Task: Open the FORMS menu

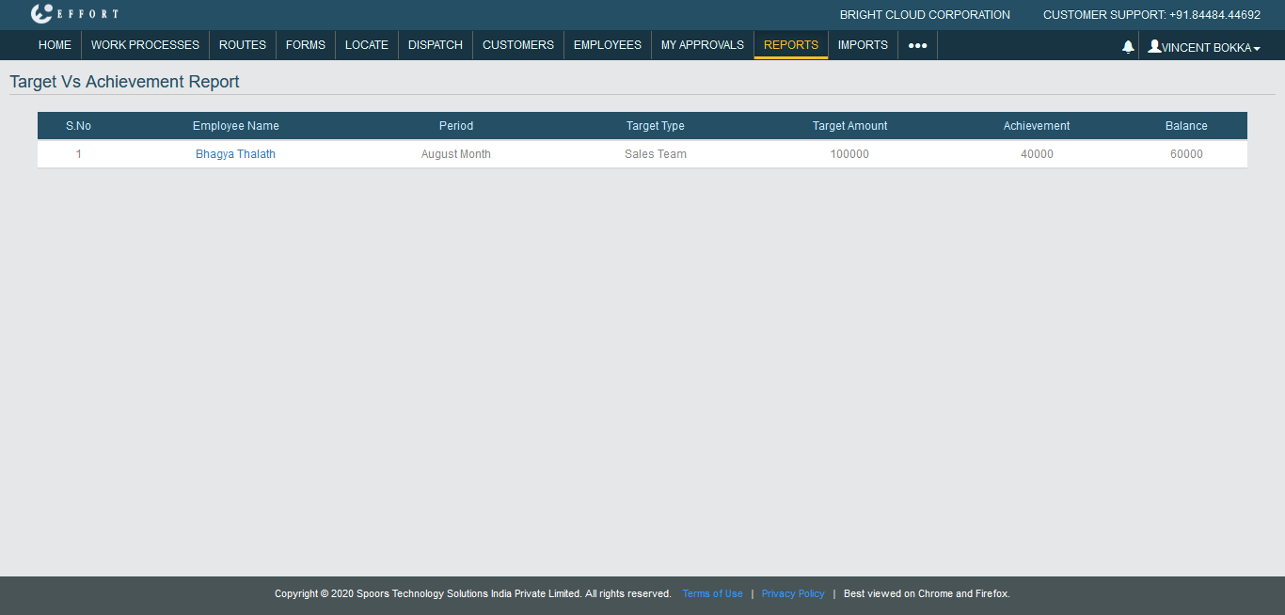Action: click(306, 45)
